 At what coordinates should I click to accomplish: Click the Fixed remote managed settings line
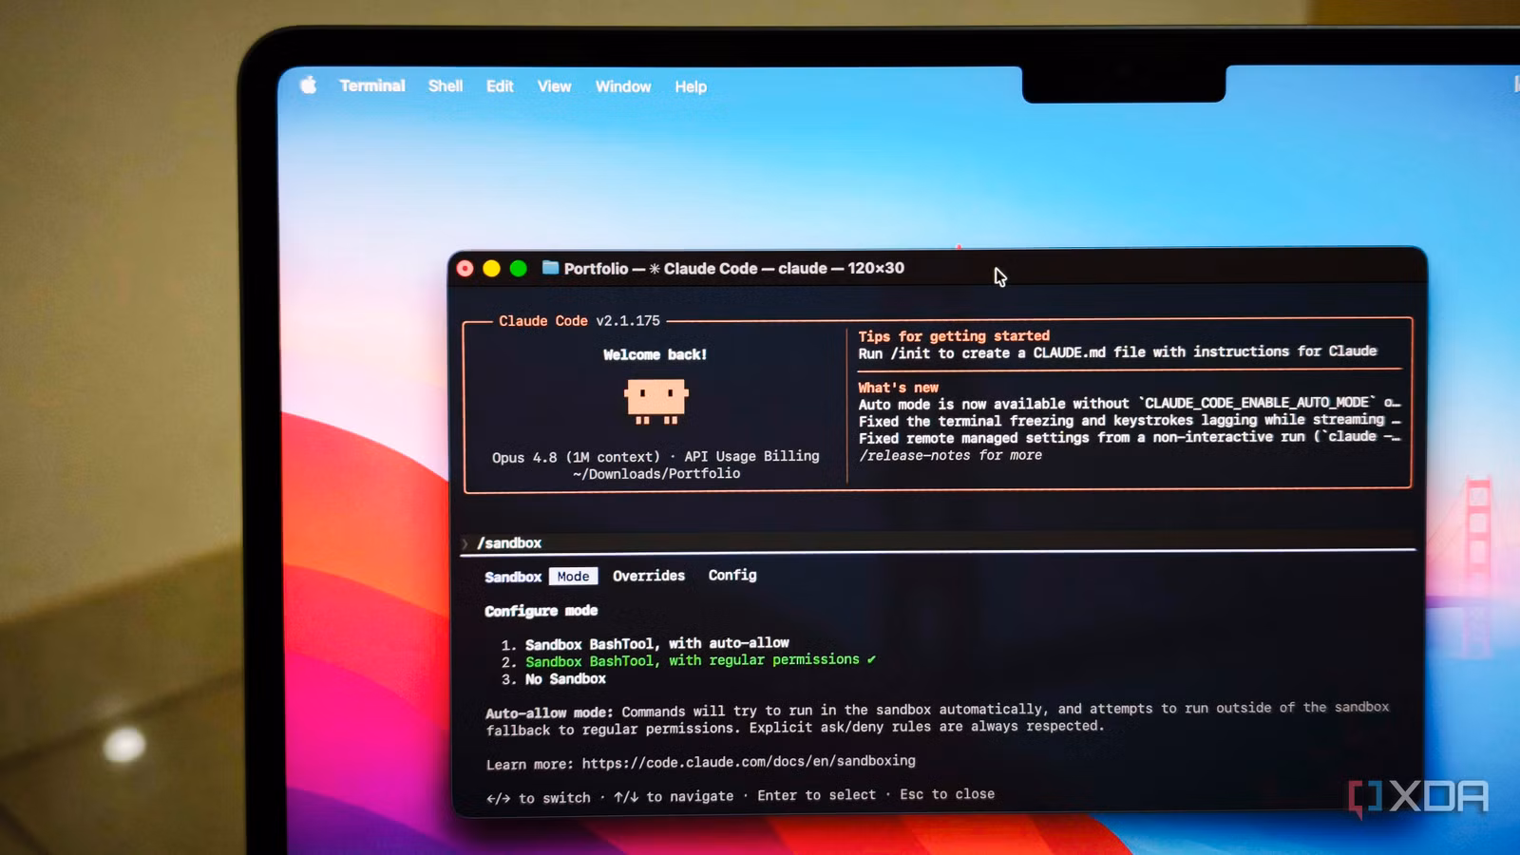coord(1129,437)
